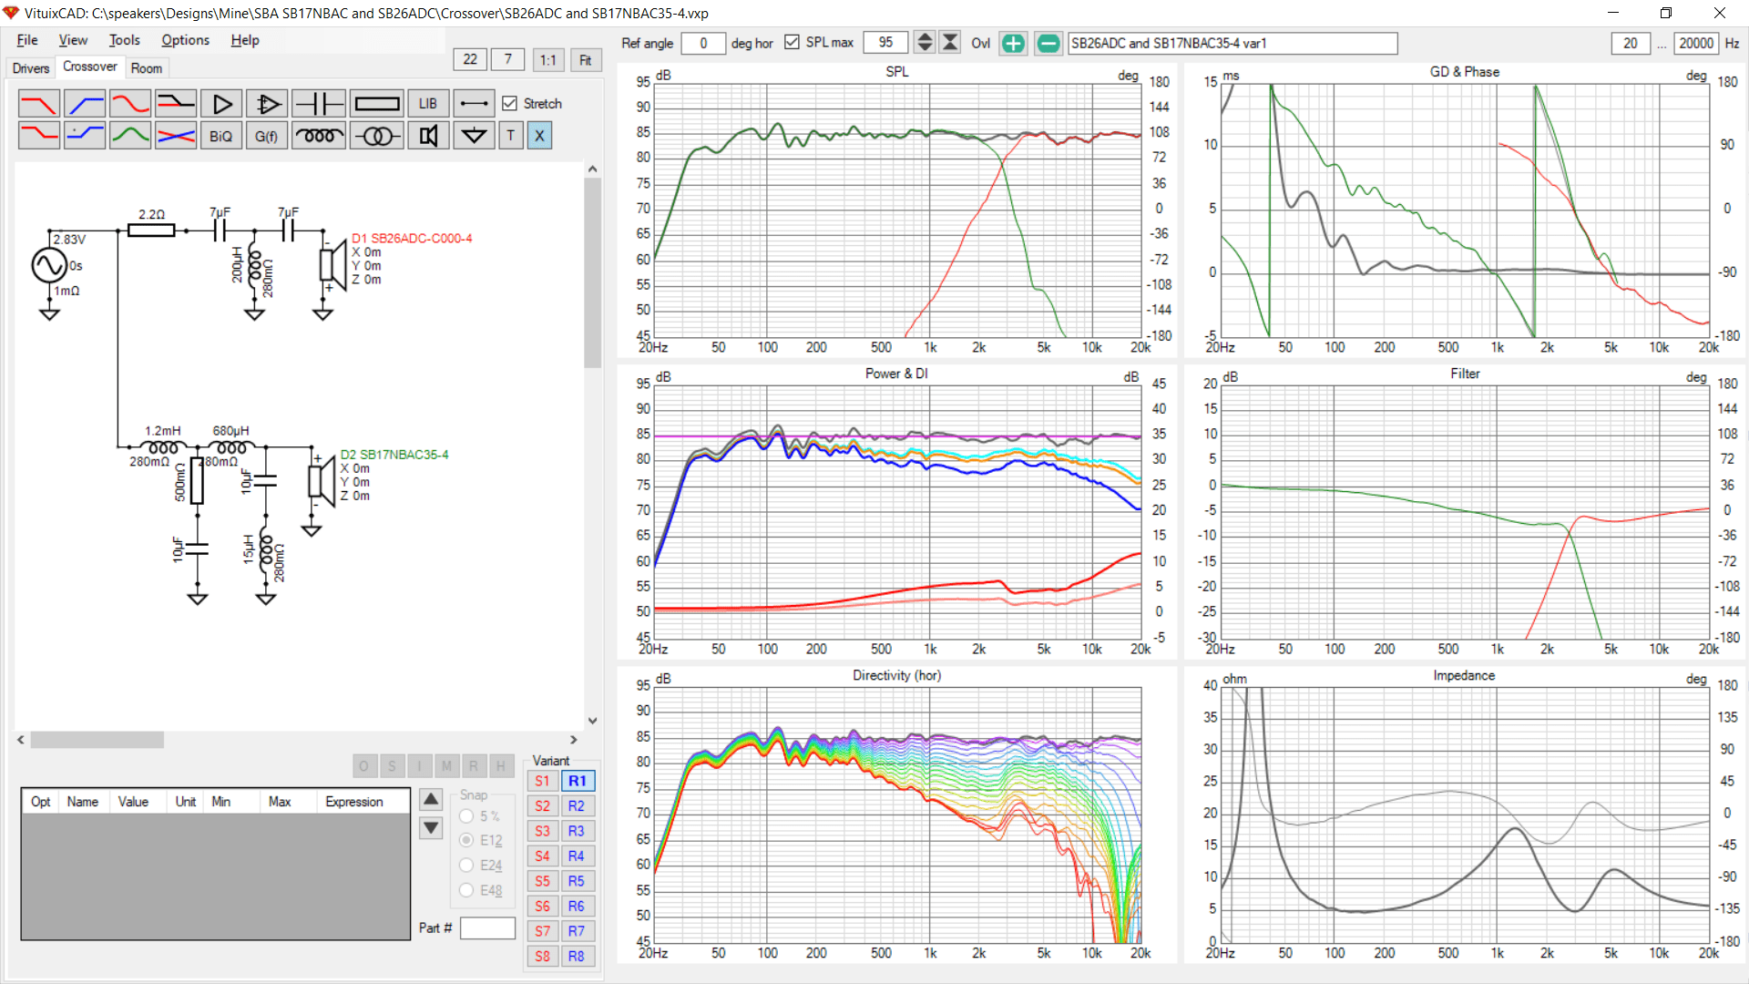Switch to the Drivers tab
This screenshot has width=1749, height=984.
31,68
